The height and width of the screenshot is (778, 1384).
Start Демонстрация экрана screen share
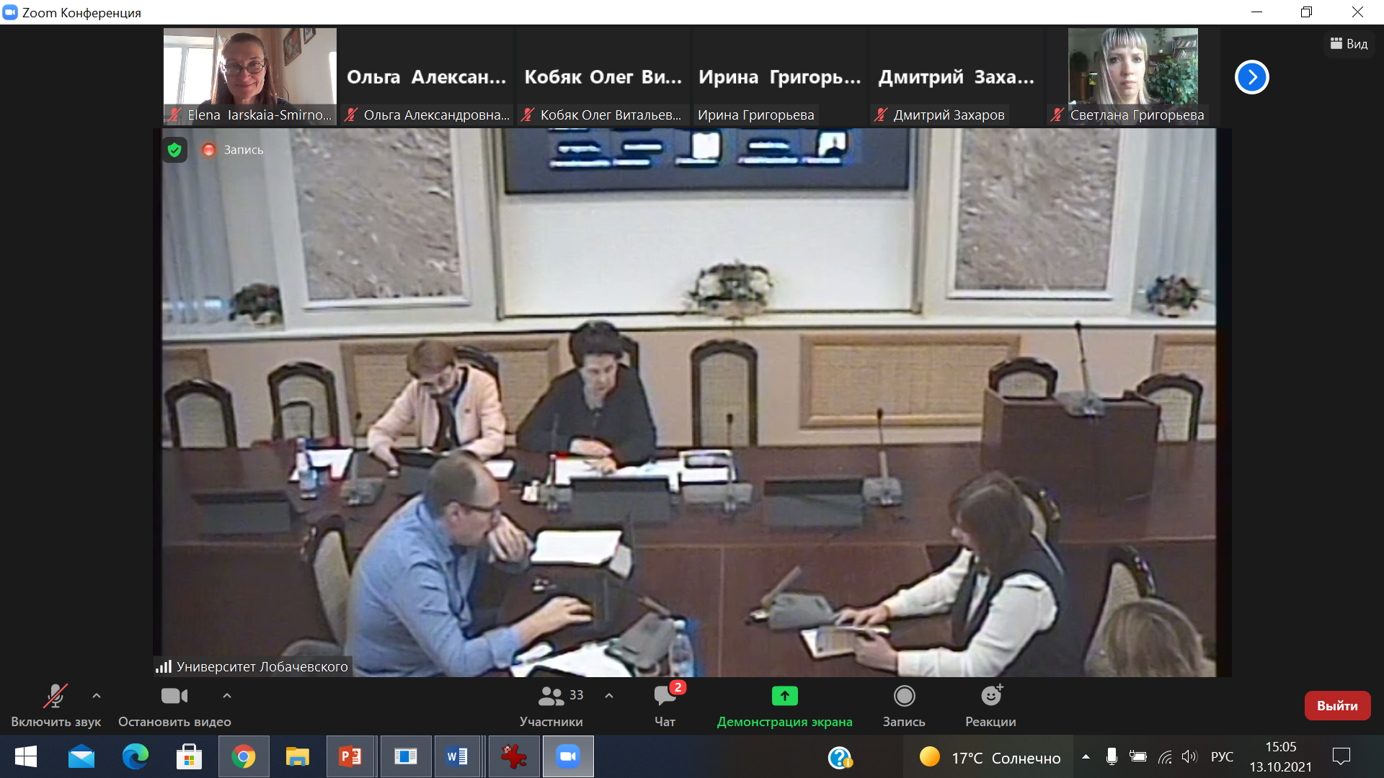coord(784,706)
